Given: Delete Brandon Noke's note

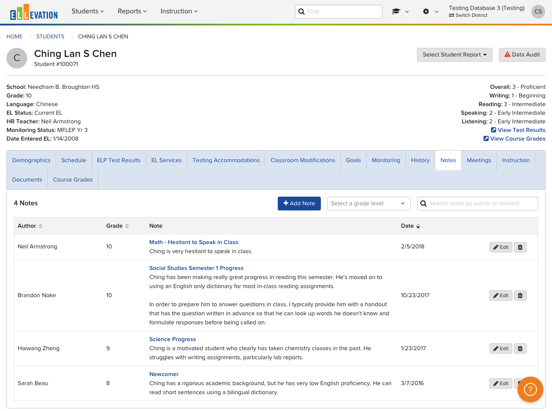Looking at the screenshot, I should coord(520,295).
